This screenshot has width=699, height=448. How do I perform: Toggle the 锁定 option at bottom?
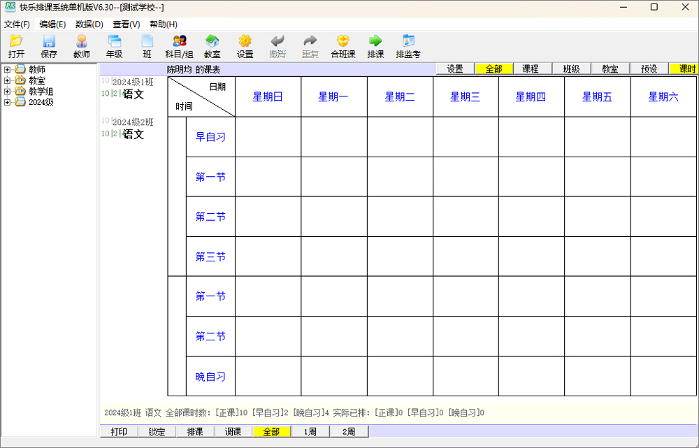157,431
